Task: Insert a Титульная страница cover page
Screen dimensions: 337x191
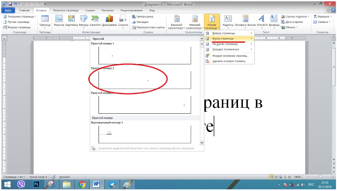Action: click(20, 17)
